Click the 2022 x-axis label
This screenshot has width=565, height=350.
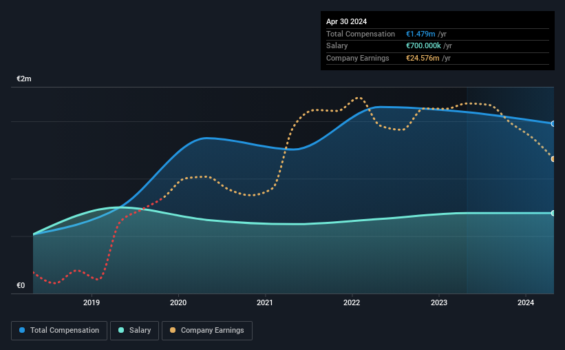pos(352,302)
